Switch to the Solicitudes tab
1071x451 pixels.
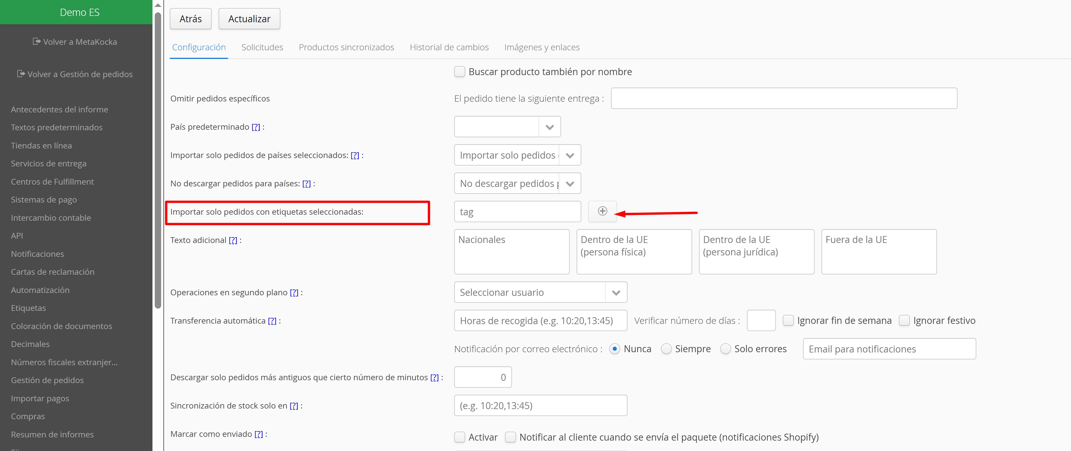(262, 47)
